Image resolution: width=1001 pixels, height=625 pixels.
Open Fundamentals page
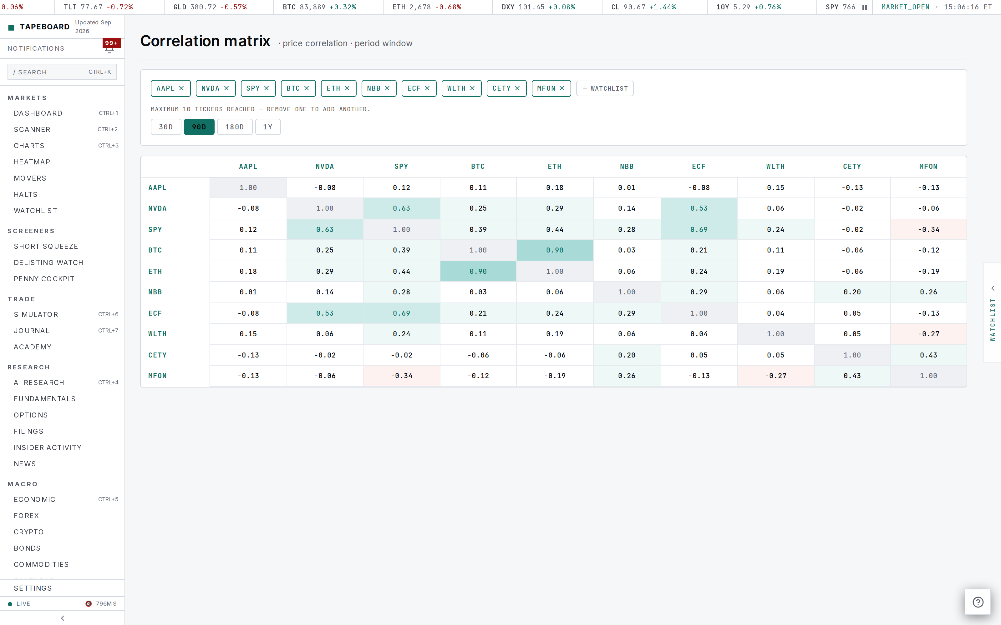click(63, 399)
